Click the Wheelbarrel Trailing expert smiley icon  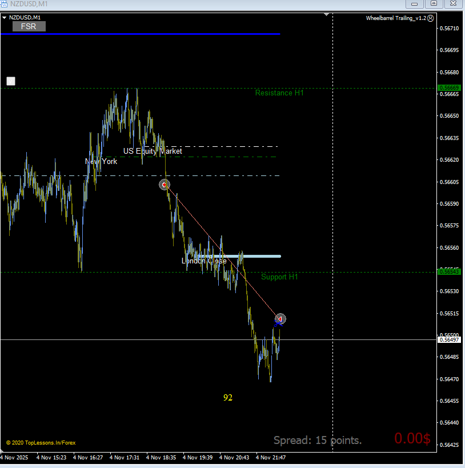pos(430,18)
